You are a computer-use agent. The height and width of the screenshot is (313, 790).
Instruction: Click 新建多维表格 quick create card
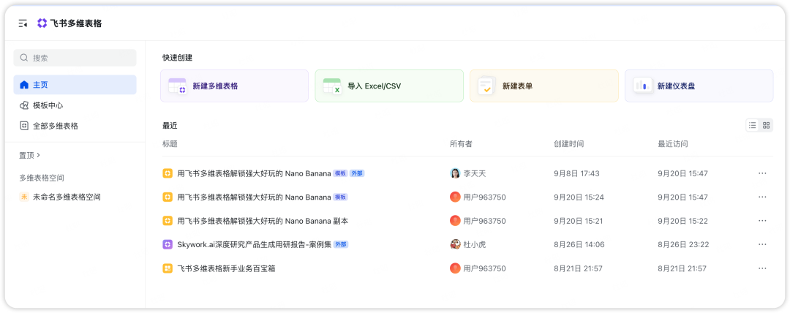point(234,86)
